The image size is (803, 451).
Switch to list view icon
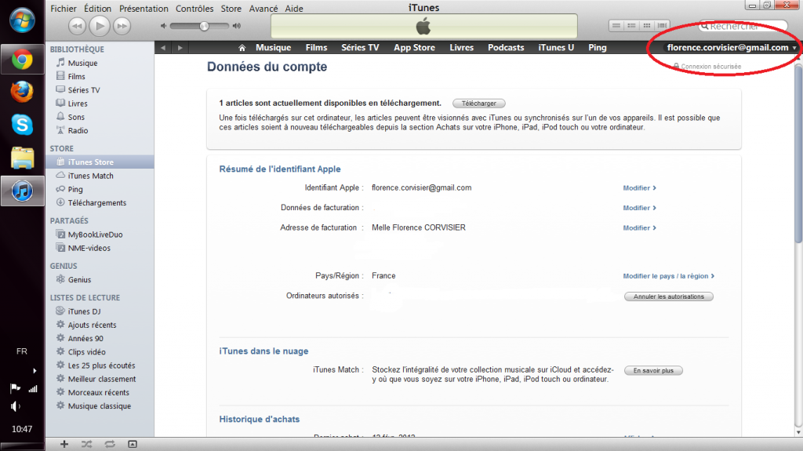click(616, 26)
